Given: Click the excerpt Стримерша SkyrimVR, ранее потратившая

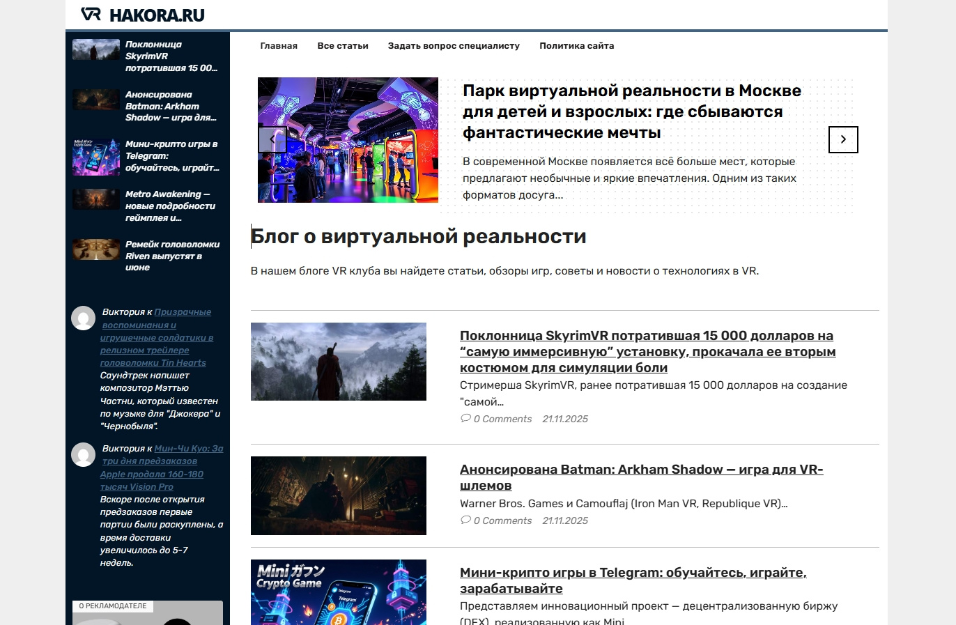Looking at the screenshot, I should click(654, 393).
